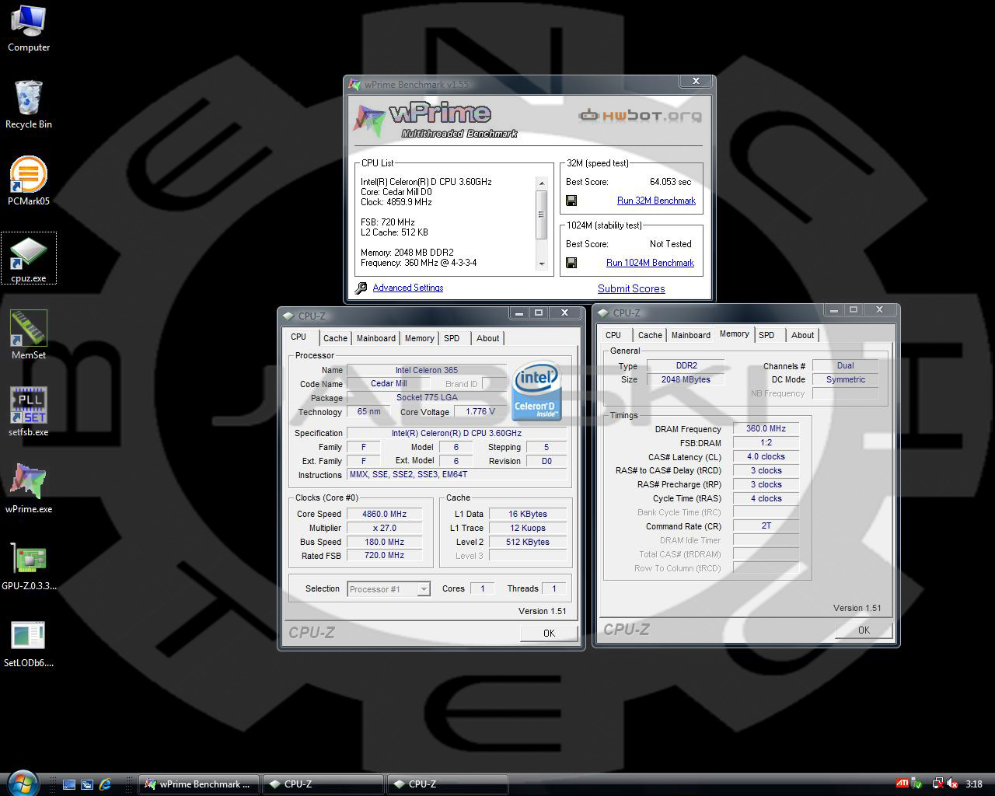Screen dimensions: 995x796
Task: Click the CPU List scrollbar thumb
Action: point(542,215)
